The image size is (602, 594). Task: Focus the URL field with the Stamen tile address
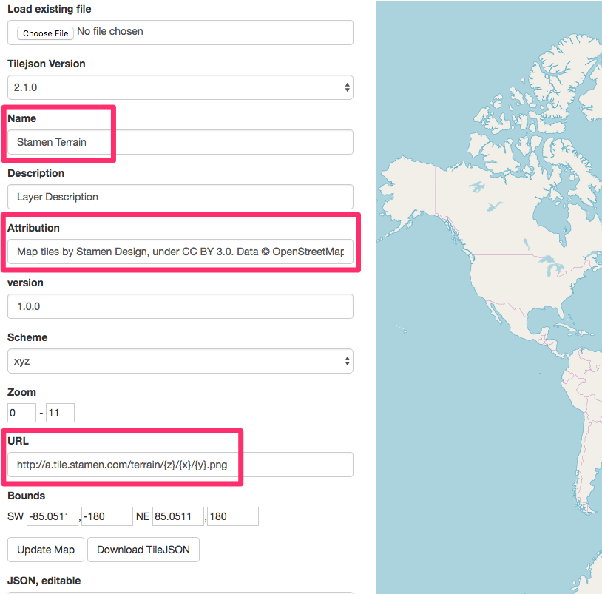point(180,465)
